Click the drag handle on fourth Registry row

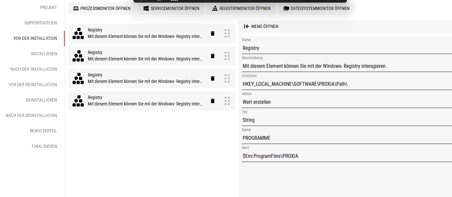tap(227, 101)
